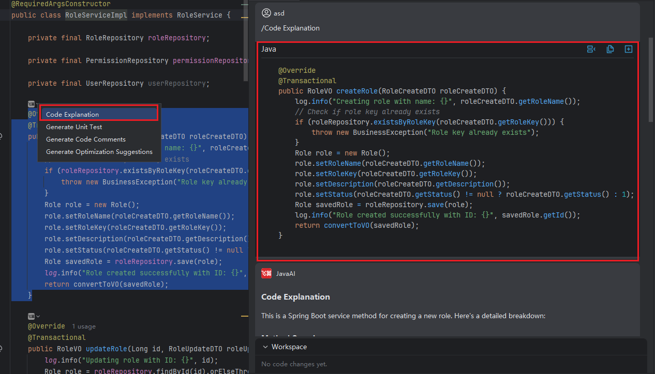Screen dimensions: 655x374
Task: Select Code Explanation from context menu
Action: click(72, 115)
